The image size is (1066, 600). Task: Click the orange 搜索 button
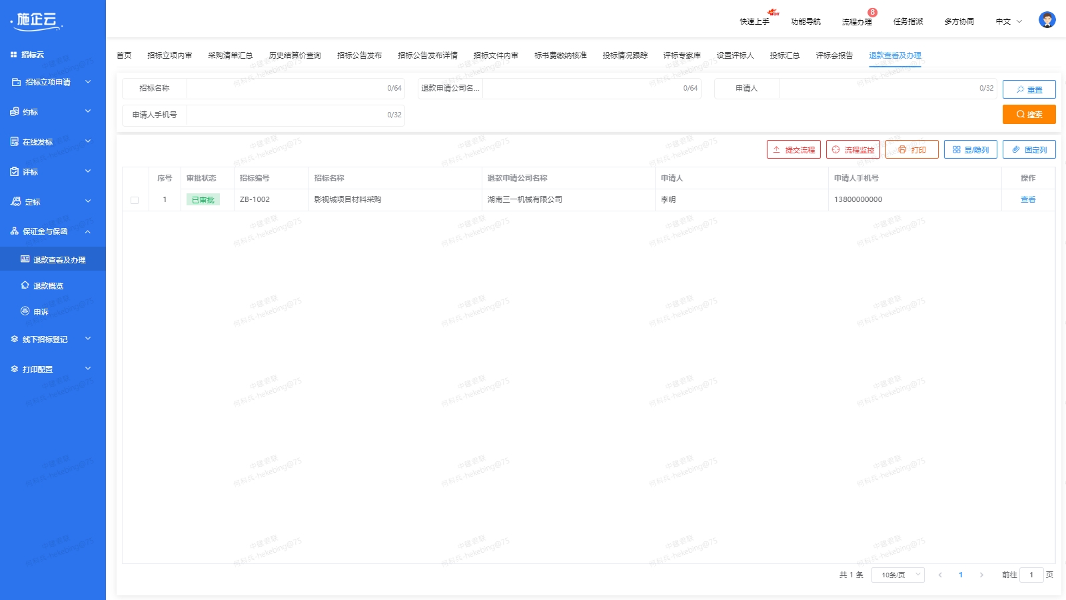1029,115
